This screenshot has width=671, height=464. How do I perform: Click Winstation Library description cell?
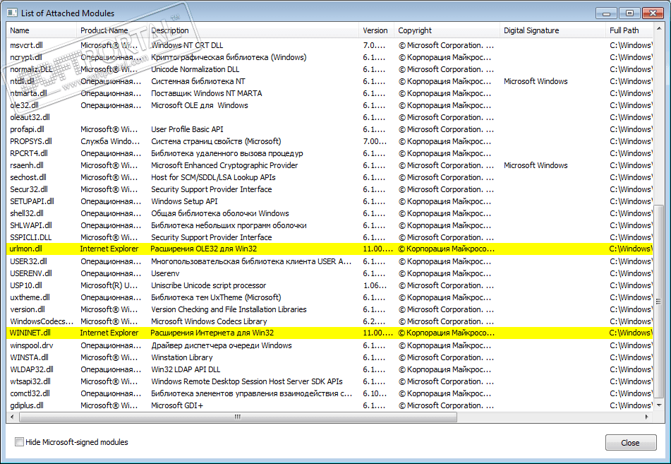(182, 357)
